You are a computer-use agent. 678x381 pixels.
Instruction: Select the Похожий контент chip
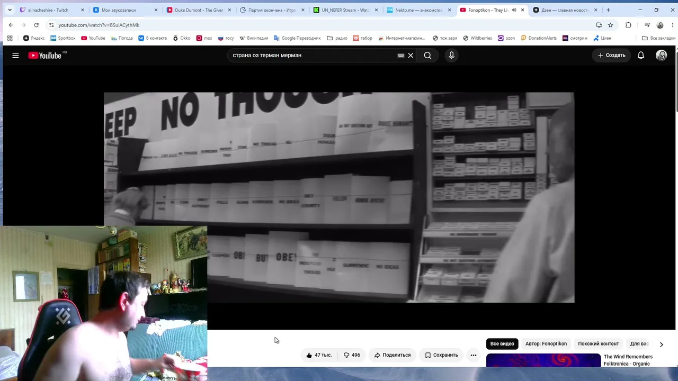(x=599, y=344)
